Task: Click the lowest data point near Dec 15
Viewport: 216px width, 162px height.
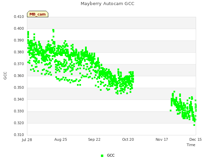Action: (194, 125)
